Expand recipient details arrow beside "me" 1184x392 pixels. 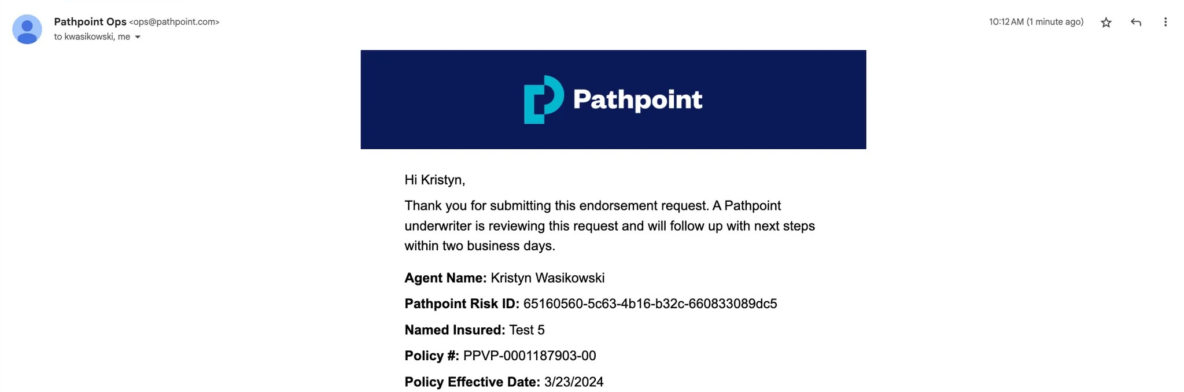tap(138, 37)
